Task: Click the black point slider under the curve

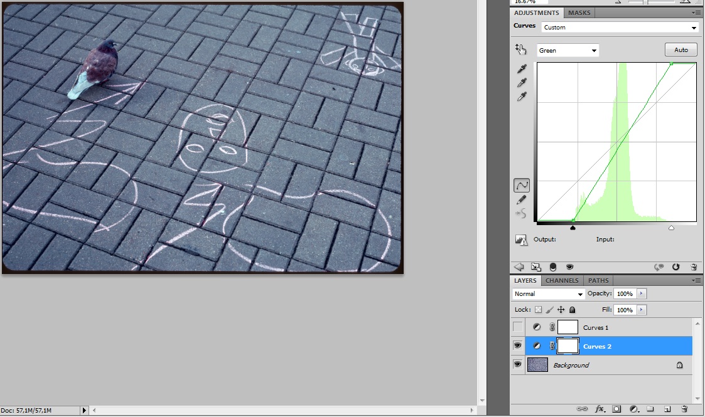Action: coord(573,228)
